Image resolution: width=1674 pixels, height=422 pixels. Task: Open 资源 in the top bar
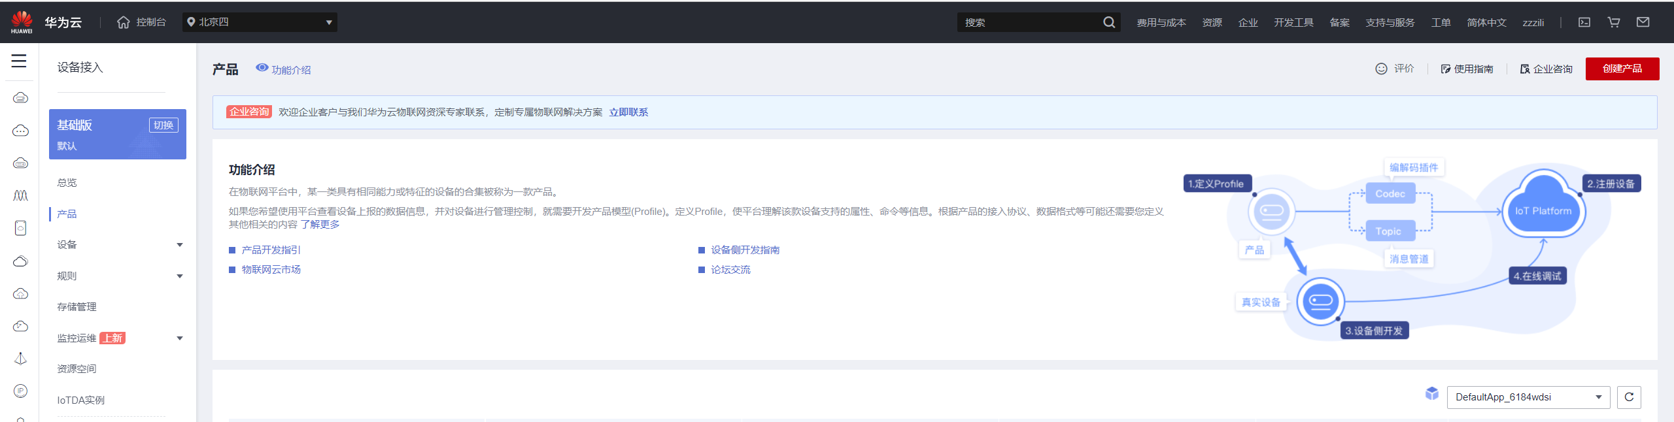pos(1212,22)
